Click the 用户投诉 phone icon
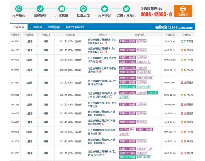This screenshot has width=205, height=161. tap(19, 9)
